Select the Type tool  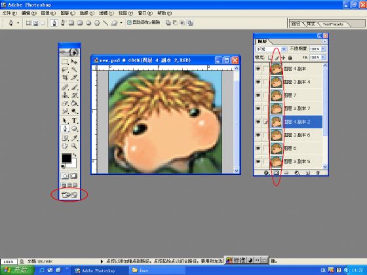pyautogui.click(x=74, y=120)
